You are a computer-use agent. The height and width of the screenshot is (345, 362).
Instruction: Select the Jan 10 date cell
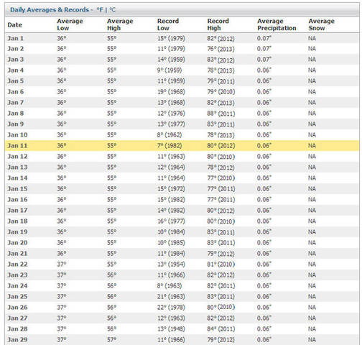point(17,135)
